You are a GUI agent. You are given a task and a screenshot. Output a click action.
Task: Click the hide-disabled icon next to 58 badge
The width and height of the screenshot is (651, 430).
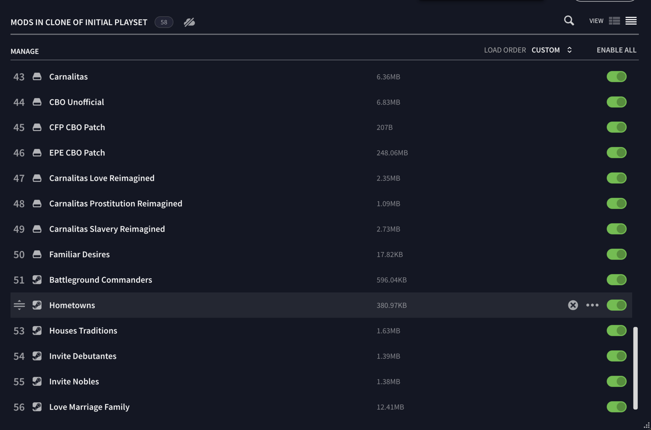coord(189,22)
